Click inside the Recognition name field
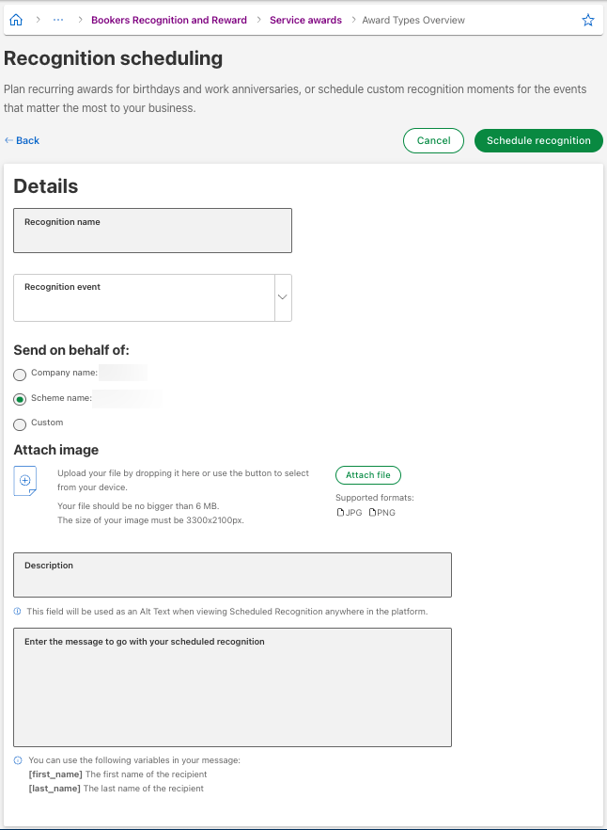Viewport: 607px width, 830px height. [x=151, y=231]
